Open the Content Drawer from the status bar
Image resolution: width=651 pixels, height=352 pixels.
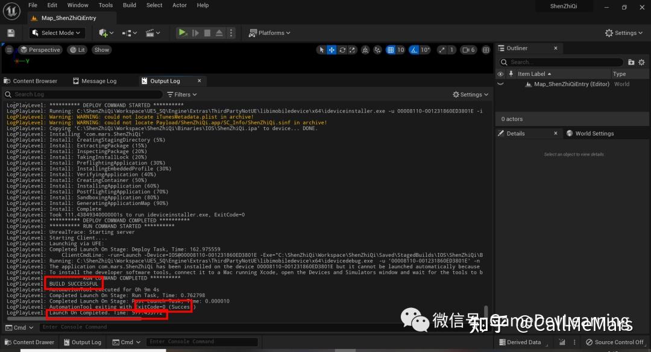30,342
